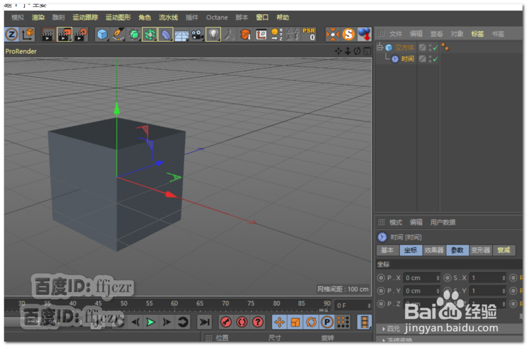Click the orange S plugin icon
The height and width of the screenshot is (346, 527).
348,34
